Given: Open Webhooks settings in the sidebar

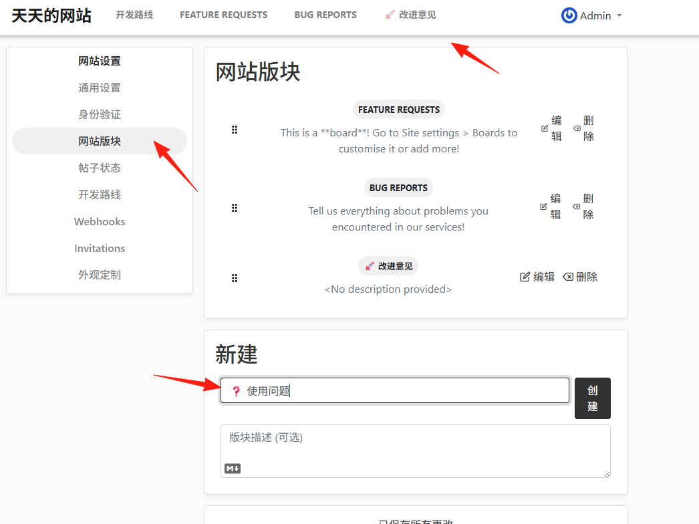Looking at the screenshot, I should [100, 222].
